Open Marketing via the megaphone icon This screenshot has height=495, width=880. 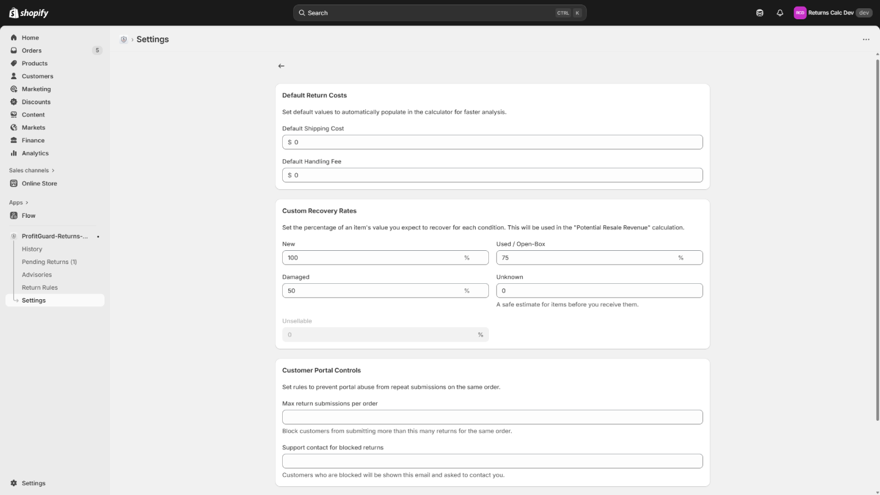click(13, 89)
